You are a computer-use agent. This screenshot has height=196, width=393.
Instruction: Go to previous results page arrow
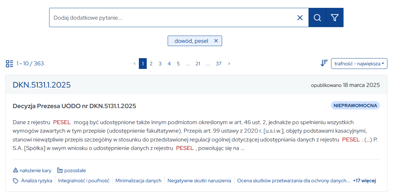tap(135, 64)
